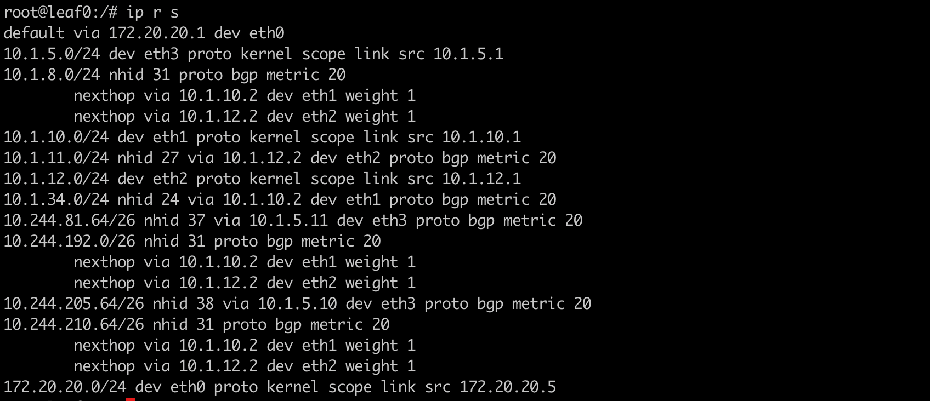Viewport: 930px width, 401px height.
Task: Click the default gateway address 172.20.20.1
Action: point(157,33)
